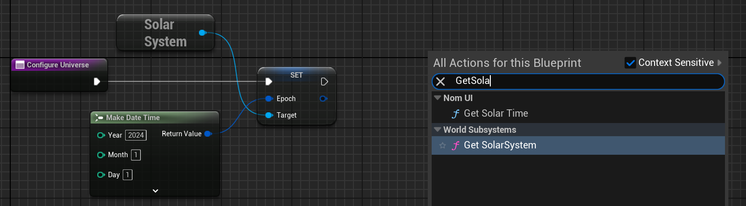Viewport: 746px width, 206px height.
Task: Collapse the Nom UI category
Action: click(x=437, y=98)
